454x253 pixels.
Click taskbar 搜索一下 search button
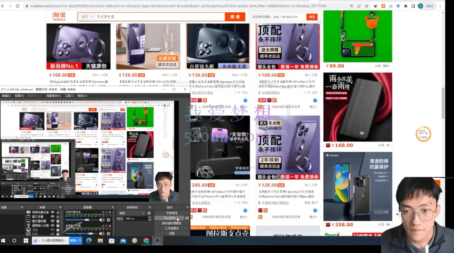coord(76,240)
